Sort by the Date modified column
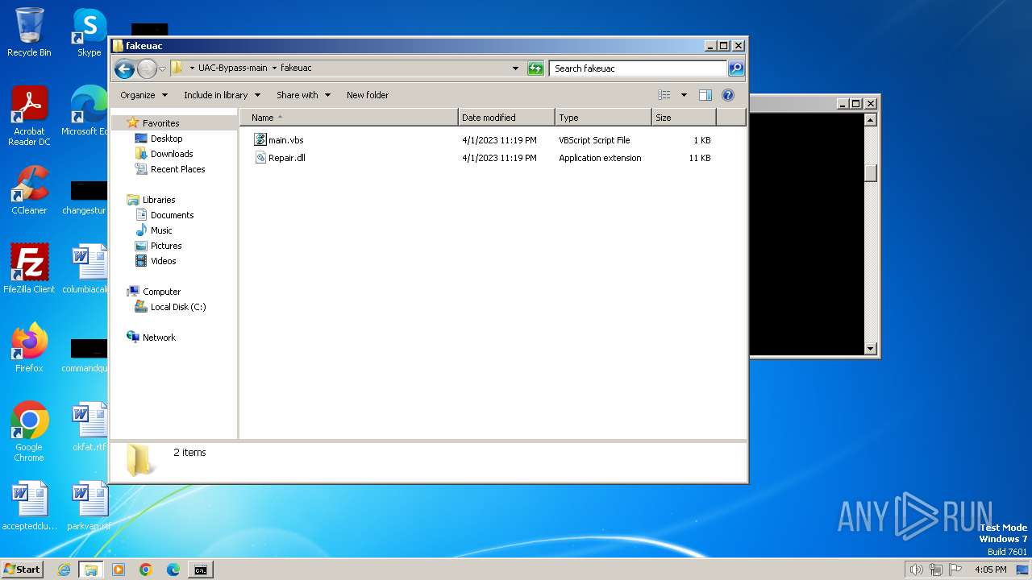The image size is (1032, 580). (x=506, y=118)
